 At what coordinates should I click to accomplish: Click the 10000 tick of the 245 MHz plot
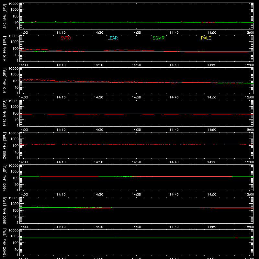(14, 4)
